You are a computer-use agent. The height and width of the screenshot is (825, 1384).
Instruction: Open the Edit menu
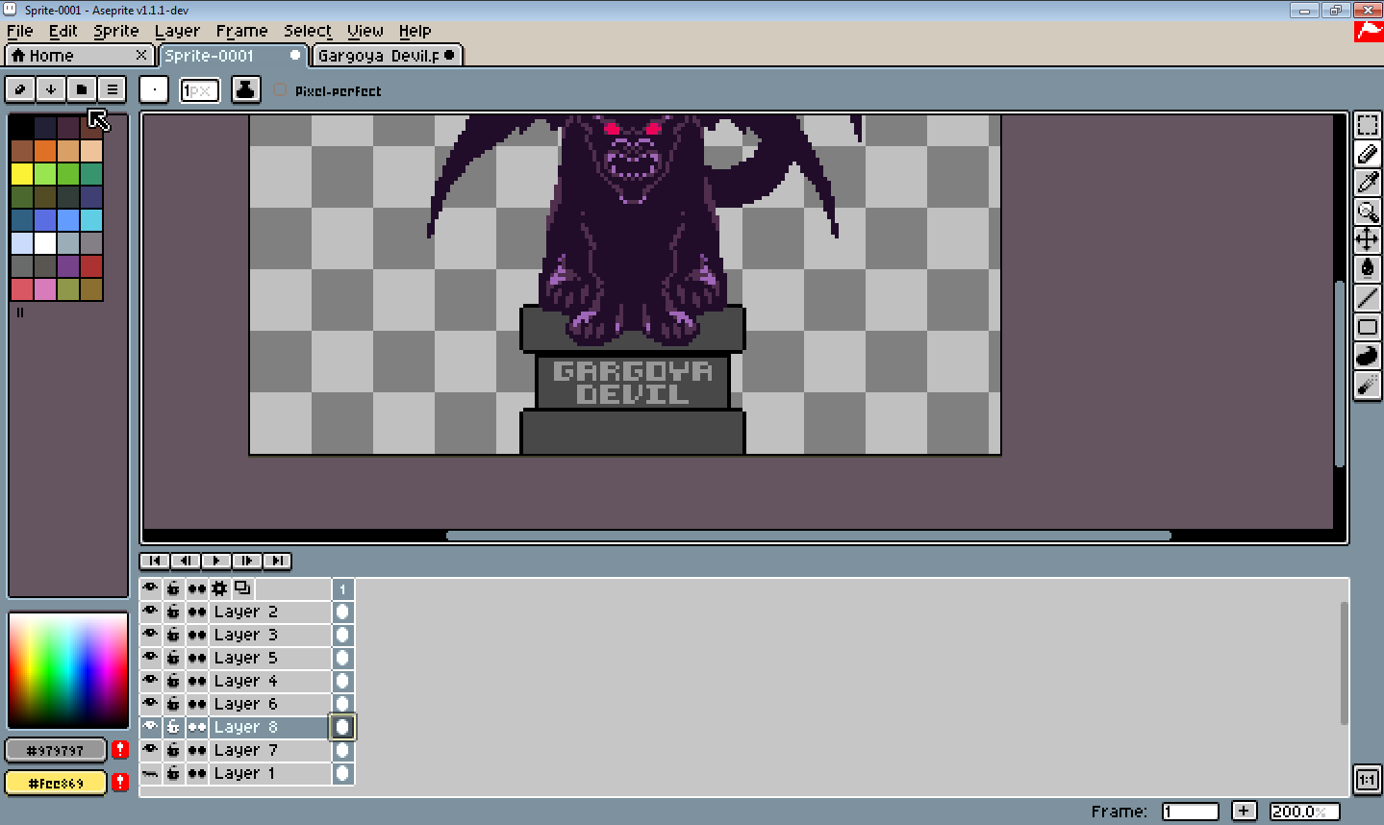pos(63,31)
